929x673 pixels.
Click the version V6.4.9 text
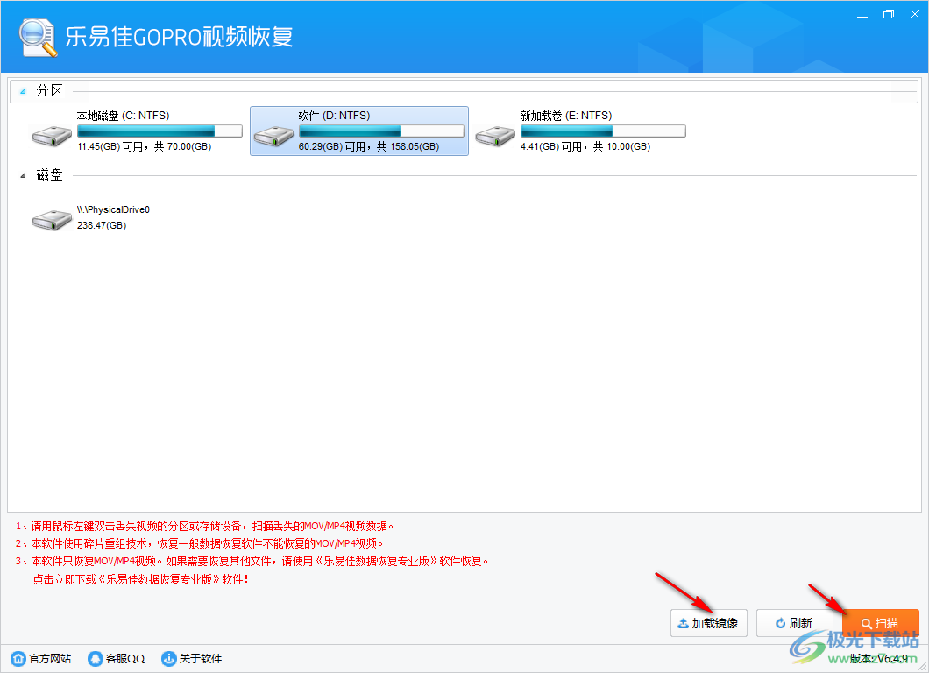click(x=879, y=658)
